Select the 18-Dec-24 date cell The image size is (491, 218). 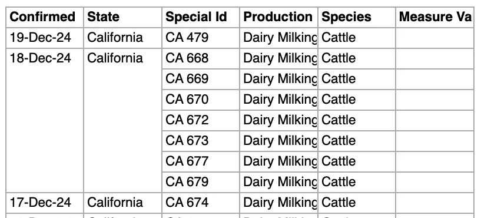45,120
